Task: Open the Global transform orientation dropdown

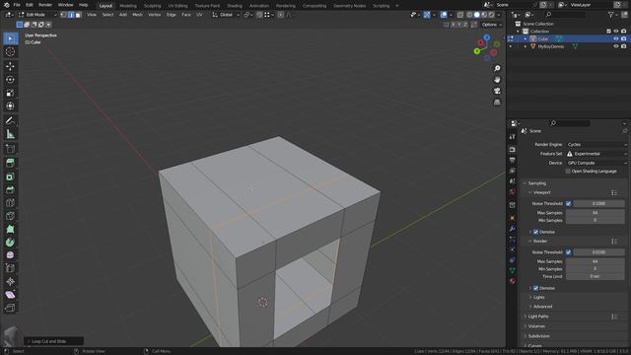Action: [226, 15]
